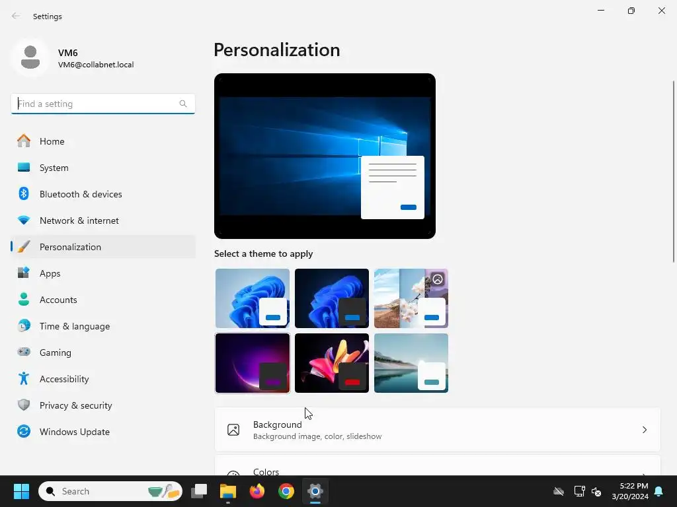677x507 pixels.
Task: Click the Accounts person icon
Action: [x=24, y=299]
